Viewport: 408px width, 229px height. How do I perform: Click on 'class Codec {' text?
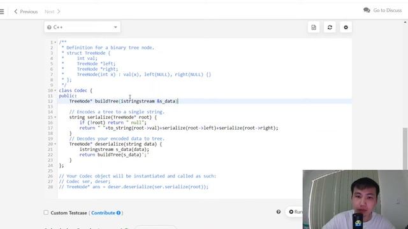coord(75,90)
